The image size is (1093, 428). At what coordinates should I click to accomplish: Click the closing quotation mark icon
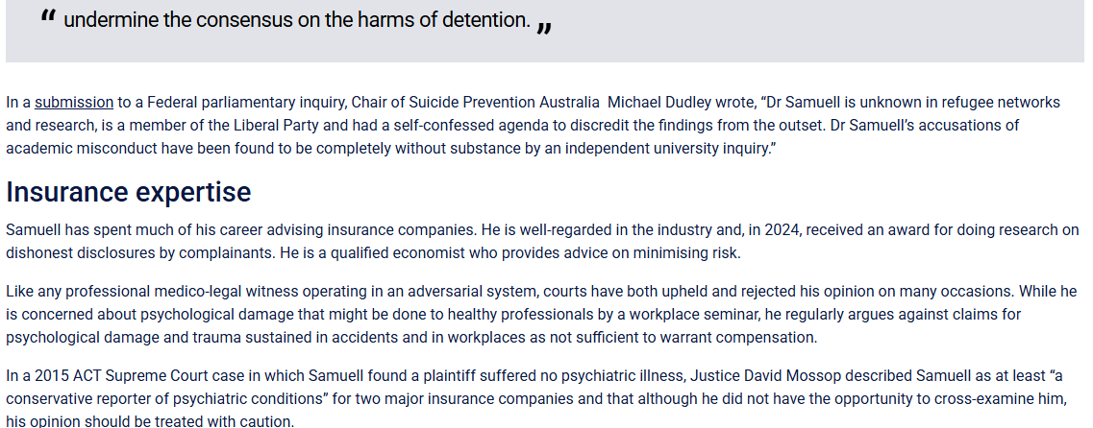[544, 26]
